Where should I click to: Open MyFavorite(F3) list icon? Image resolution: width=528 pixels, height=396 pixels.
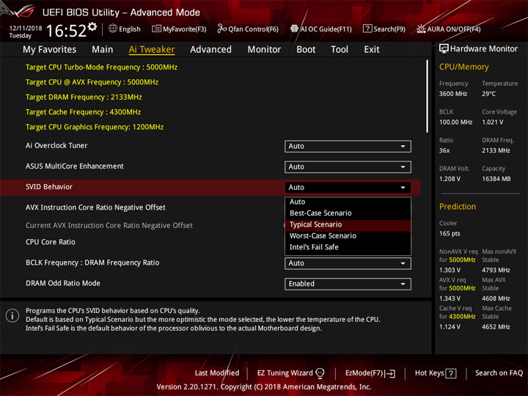pyautogui.click(x=156, y=29)
